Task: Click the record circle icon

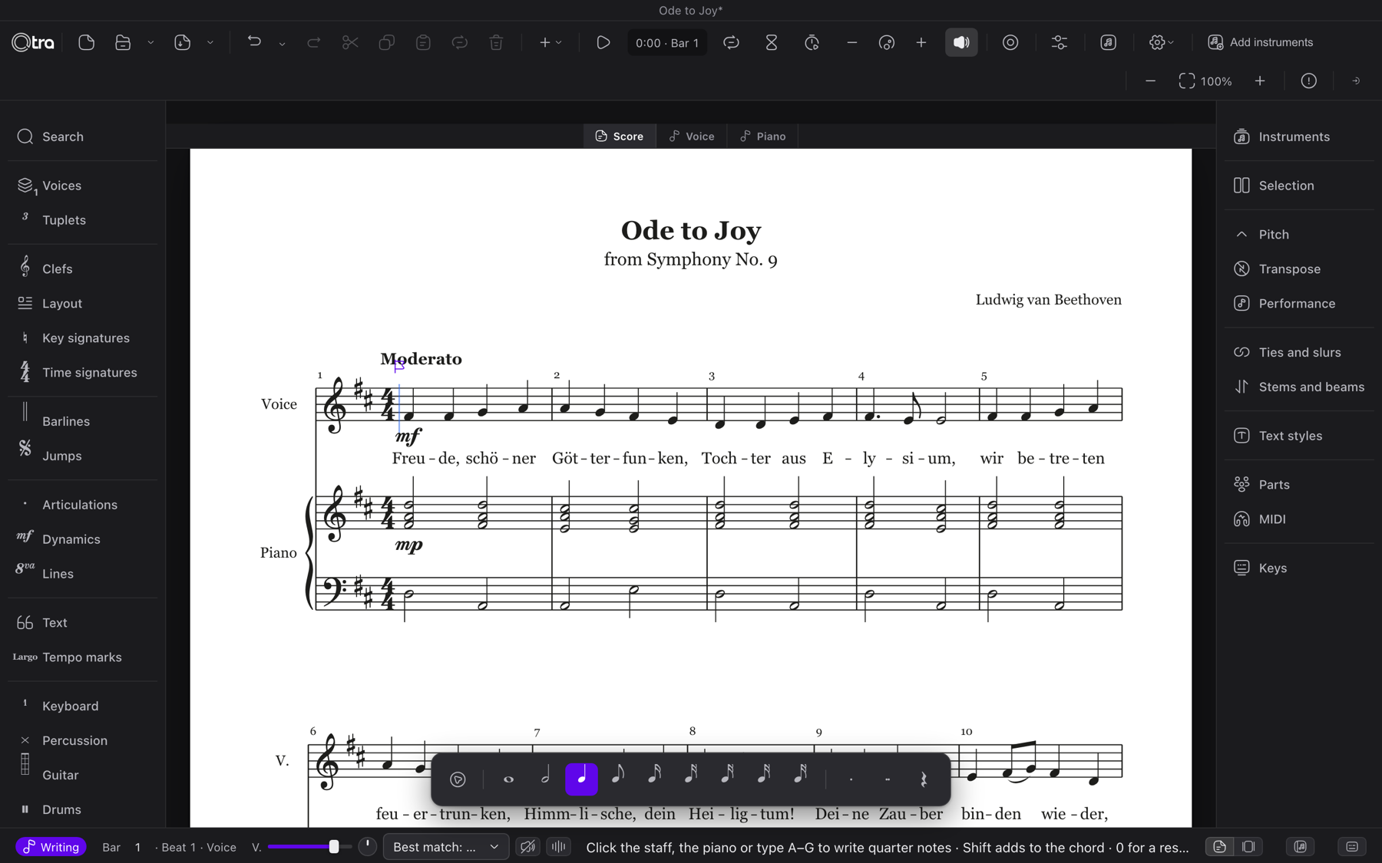Action: coord(1010,43)
